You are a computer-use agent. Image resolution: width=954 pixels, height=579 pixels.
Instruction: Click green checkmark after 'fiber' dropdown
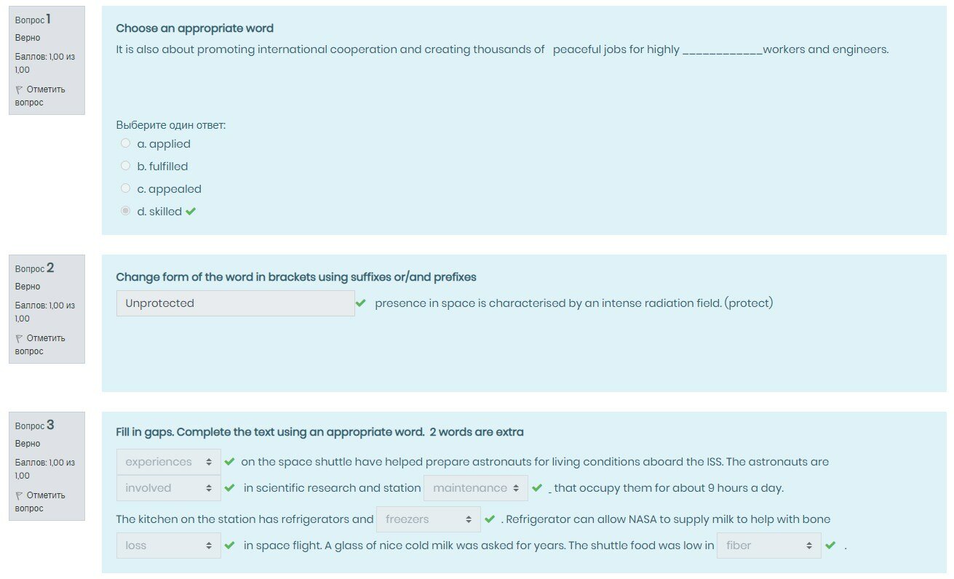coord(830,545)
